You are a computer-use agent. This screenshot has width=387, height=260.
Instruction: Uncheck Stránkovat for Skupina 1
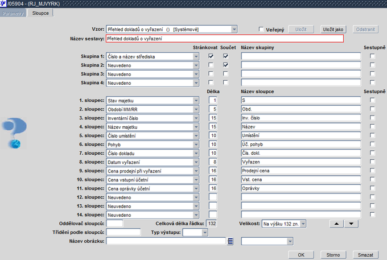tap(211, 56)
